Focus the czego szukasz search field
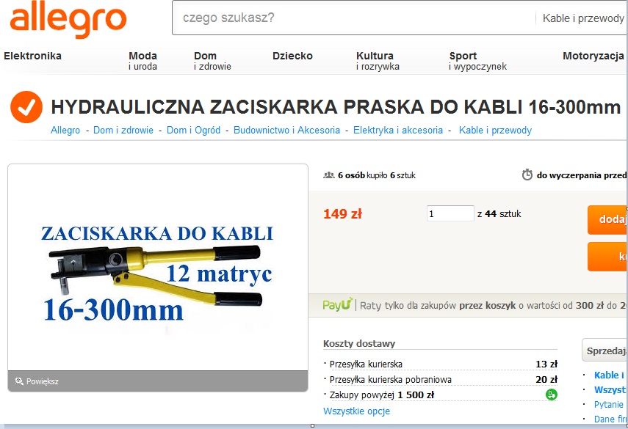This screenshot has width=628, height=429. click(x=353, y=18)
